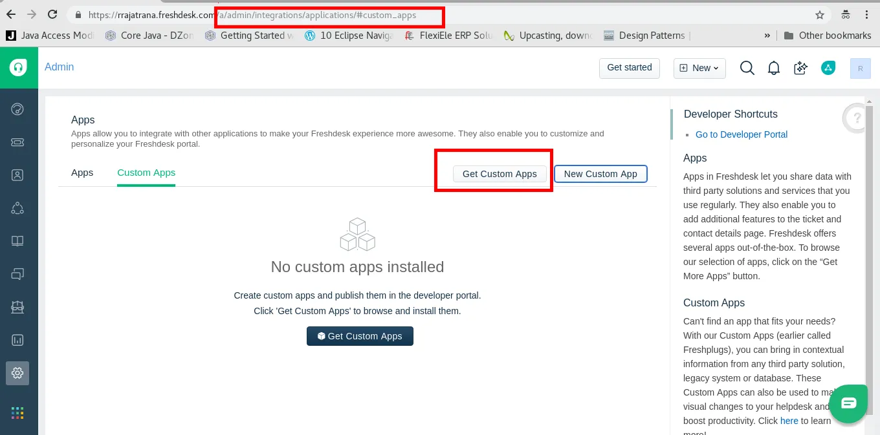Click the search magnifier icon in the header
Image resolution: width=880 pixels, height=435 pixels.
click(x=747, y=68)
